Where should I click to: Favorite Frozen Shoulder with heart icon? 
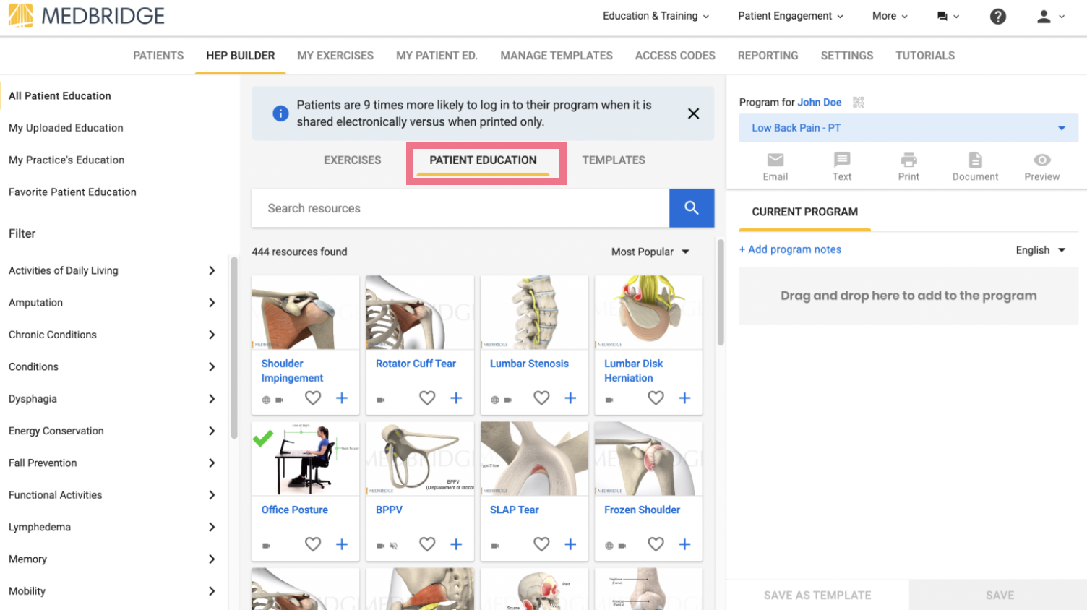pyautogui.click(x=656, y=544)
